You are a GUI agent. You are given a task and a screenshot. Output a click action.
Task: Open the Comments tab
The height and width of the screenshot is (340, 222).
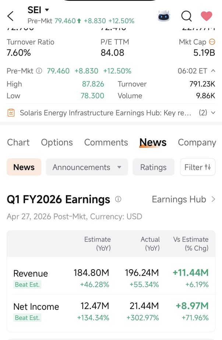click(106, 142)
